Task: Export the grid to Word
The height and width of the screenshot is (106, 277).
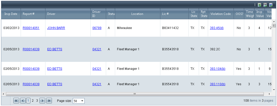Action: 271,5
